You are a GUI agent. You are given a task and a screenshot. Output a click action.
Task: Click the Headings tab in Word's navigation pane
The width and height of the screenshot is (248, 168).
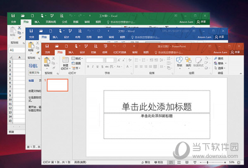coord(31,80)
